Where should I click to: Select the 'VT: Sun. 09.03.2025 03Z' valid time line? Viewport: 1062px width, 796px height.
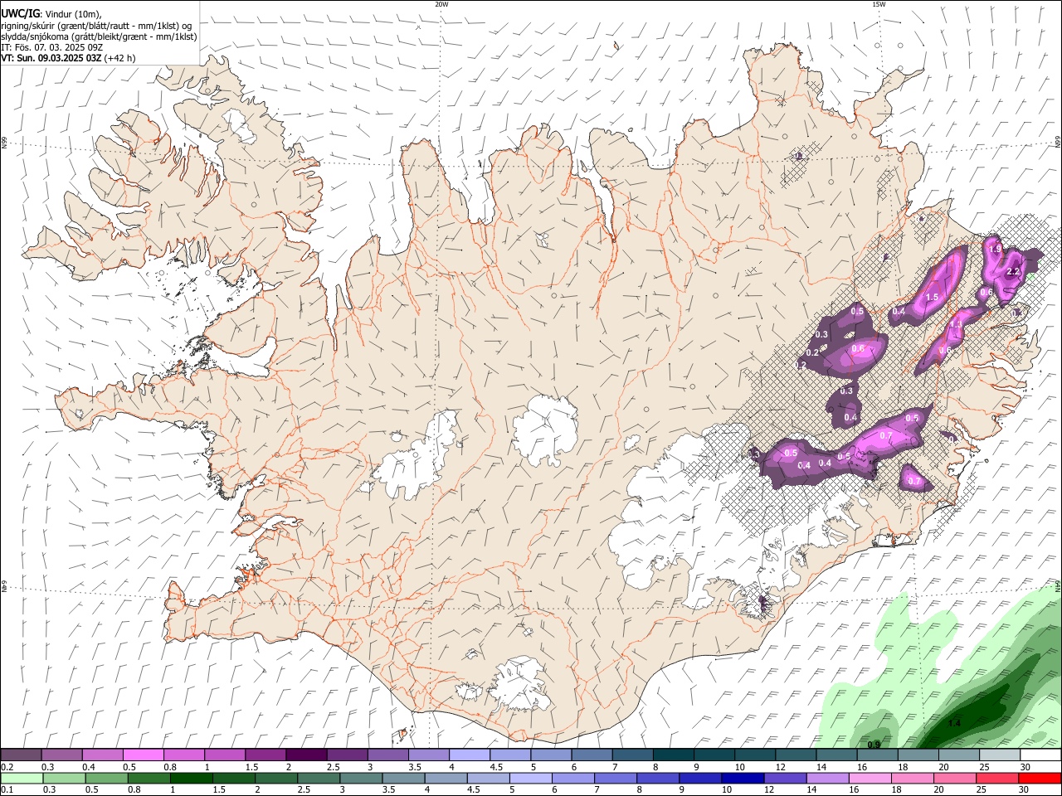[51, 58]
